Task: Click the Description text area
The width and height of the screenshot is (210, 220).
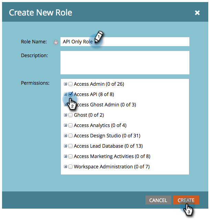Action: point(125,62)
